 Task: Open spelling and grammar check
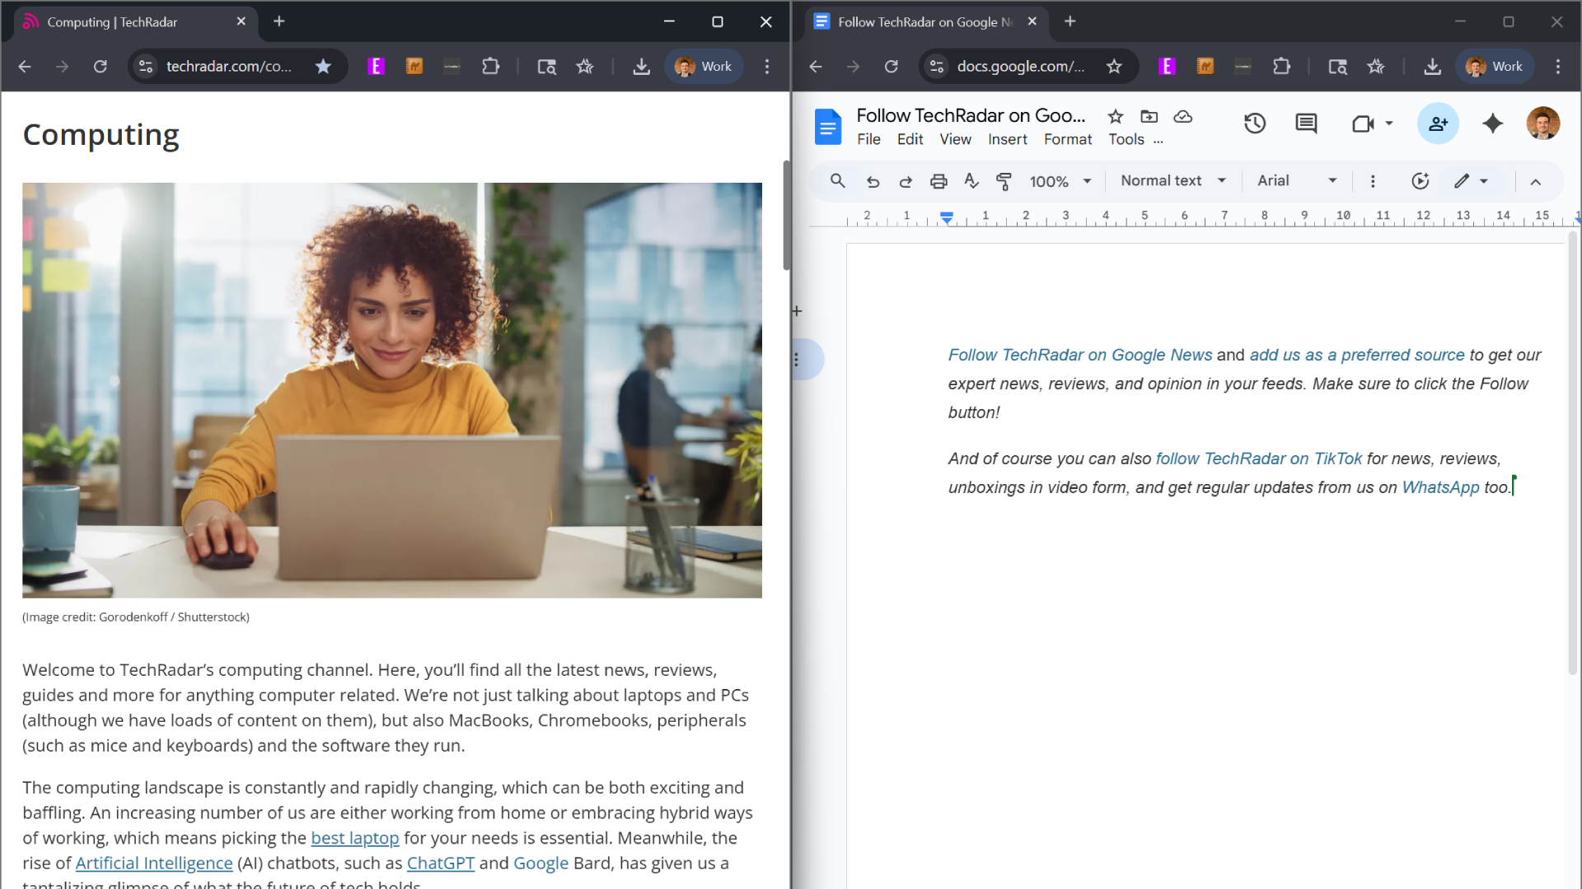(971, 181)
